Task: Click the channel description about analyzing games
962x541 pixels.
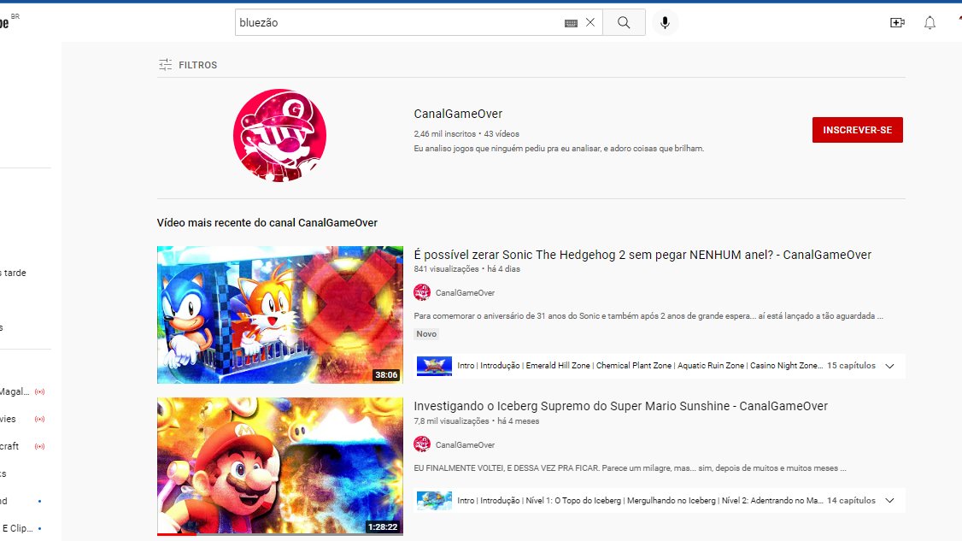Action: tap(559, 148)
